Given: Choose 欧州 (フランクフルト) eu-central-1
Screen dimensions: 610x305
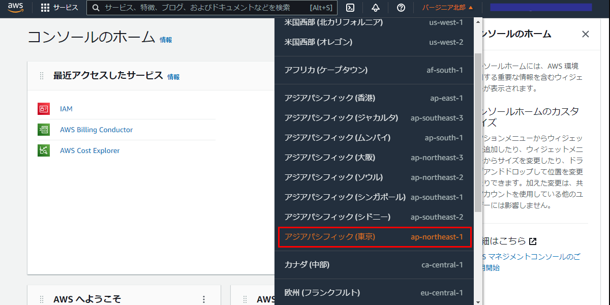Looking at the screenshot, I should (374, 292).
